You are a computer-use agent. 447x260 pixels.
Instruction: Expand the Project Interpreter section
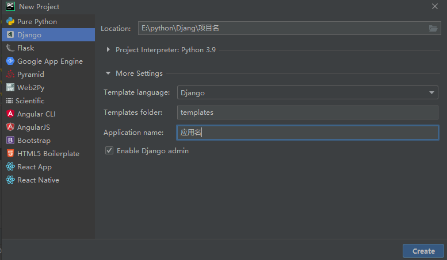(108, 50)
